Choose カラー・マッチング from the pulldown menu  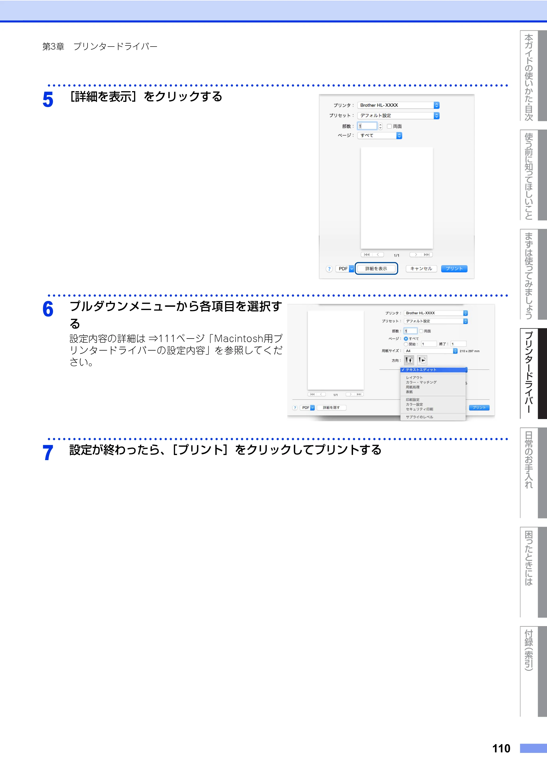(433, 382)
